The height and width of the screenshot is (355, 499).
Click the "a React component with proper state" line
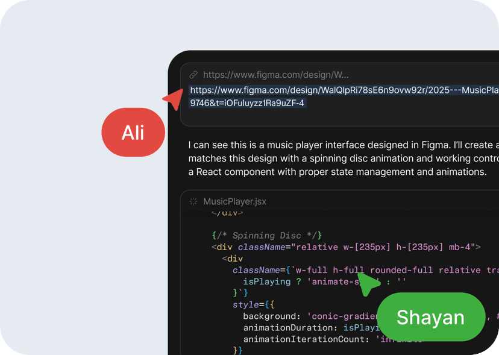337,172
